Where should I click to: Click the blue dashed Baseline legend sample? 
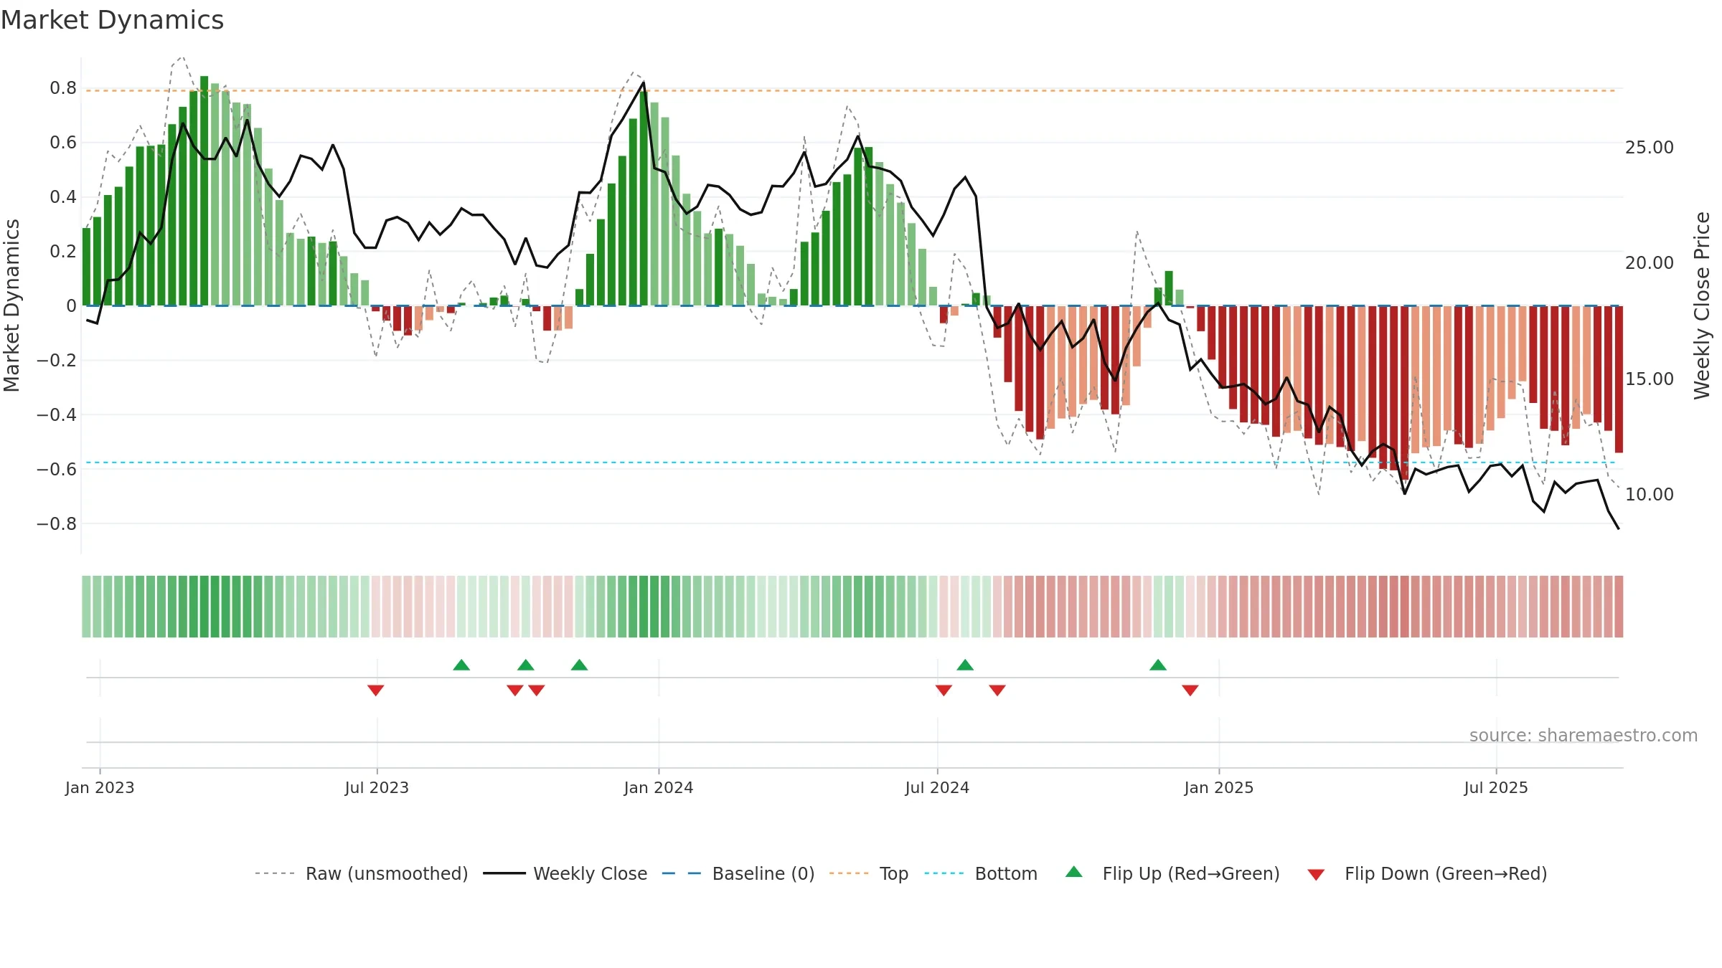(x=682, y=873)
